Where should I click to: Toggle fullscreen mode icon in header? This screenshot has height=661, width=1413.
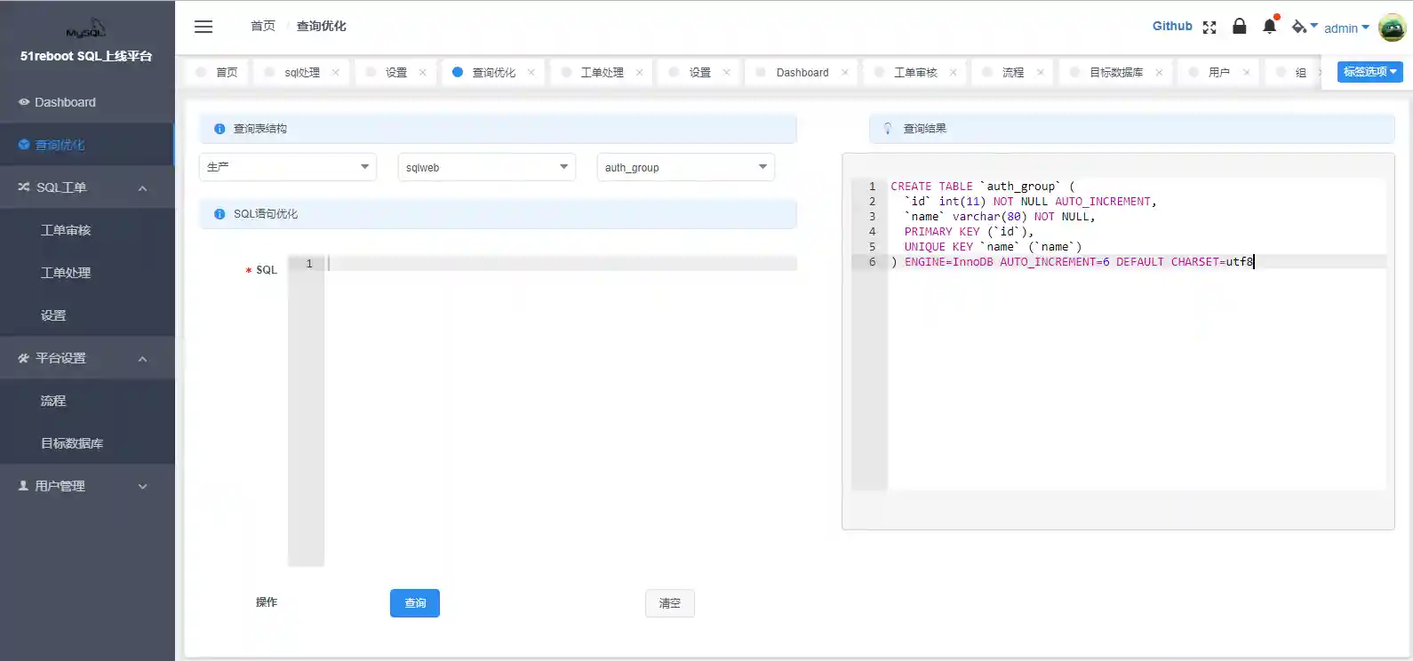tap(1209, 28)
